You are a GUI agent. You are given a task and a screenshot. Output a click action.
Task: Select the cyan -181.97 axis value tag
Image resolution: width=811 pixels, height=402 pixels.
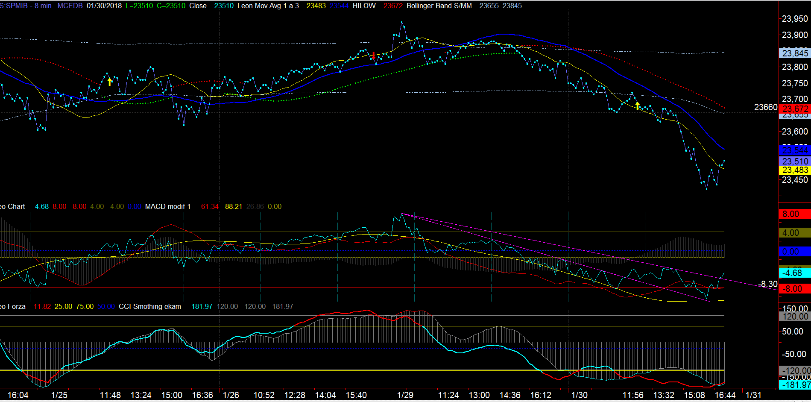pyautogui.click(x=795, y=385)
